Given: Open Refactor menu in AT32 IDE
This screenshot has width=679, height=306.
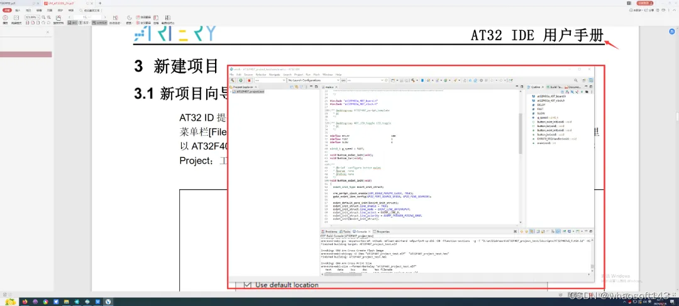Looking at the screenshot, I should coord(261,74).
